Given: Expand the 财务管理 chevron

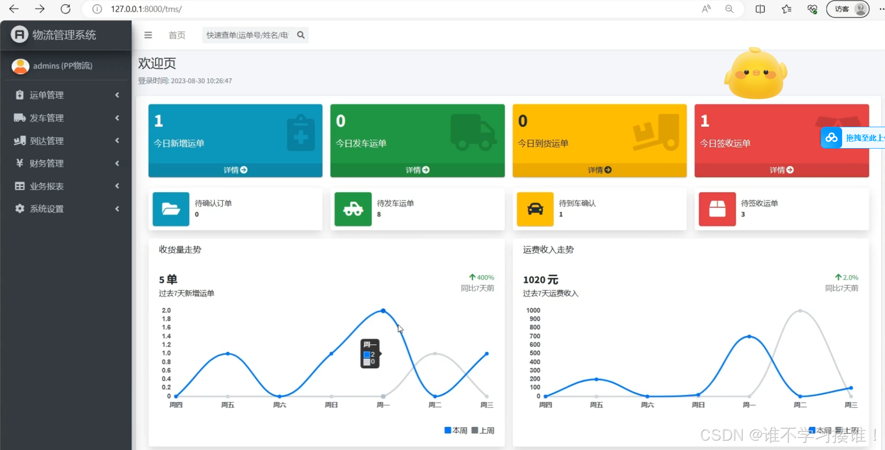Looking at the screenshot, I should pyautogui.click(x=117, y=163).
